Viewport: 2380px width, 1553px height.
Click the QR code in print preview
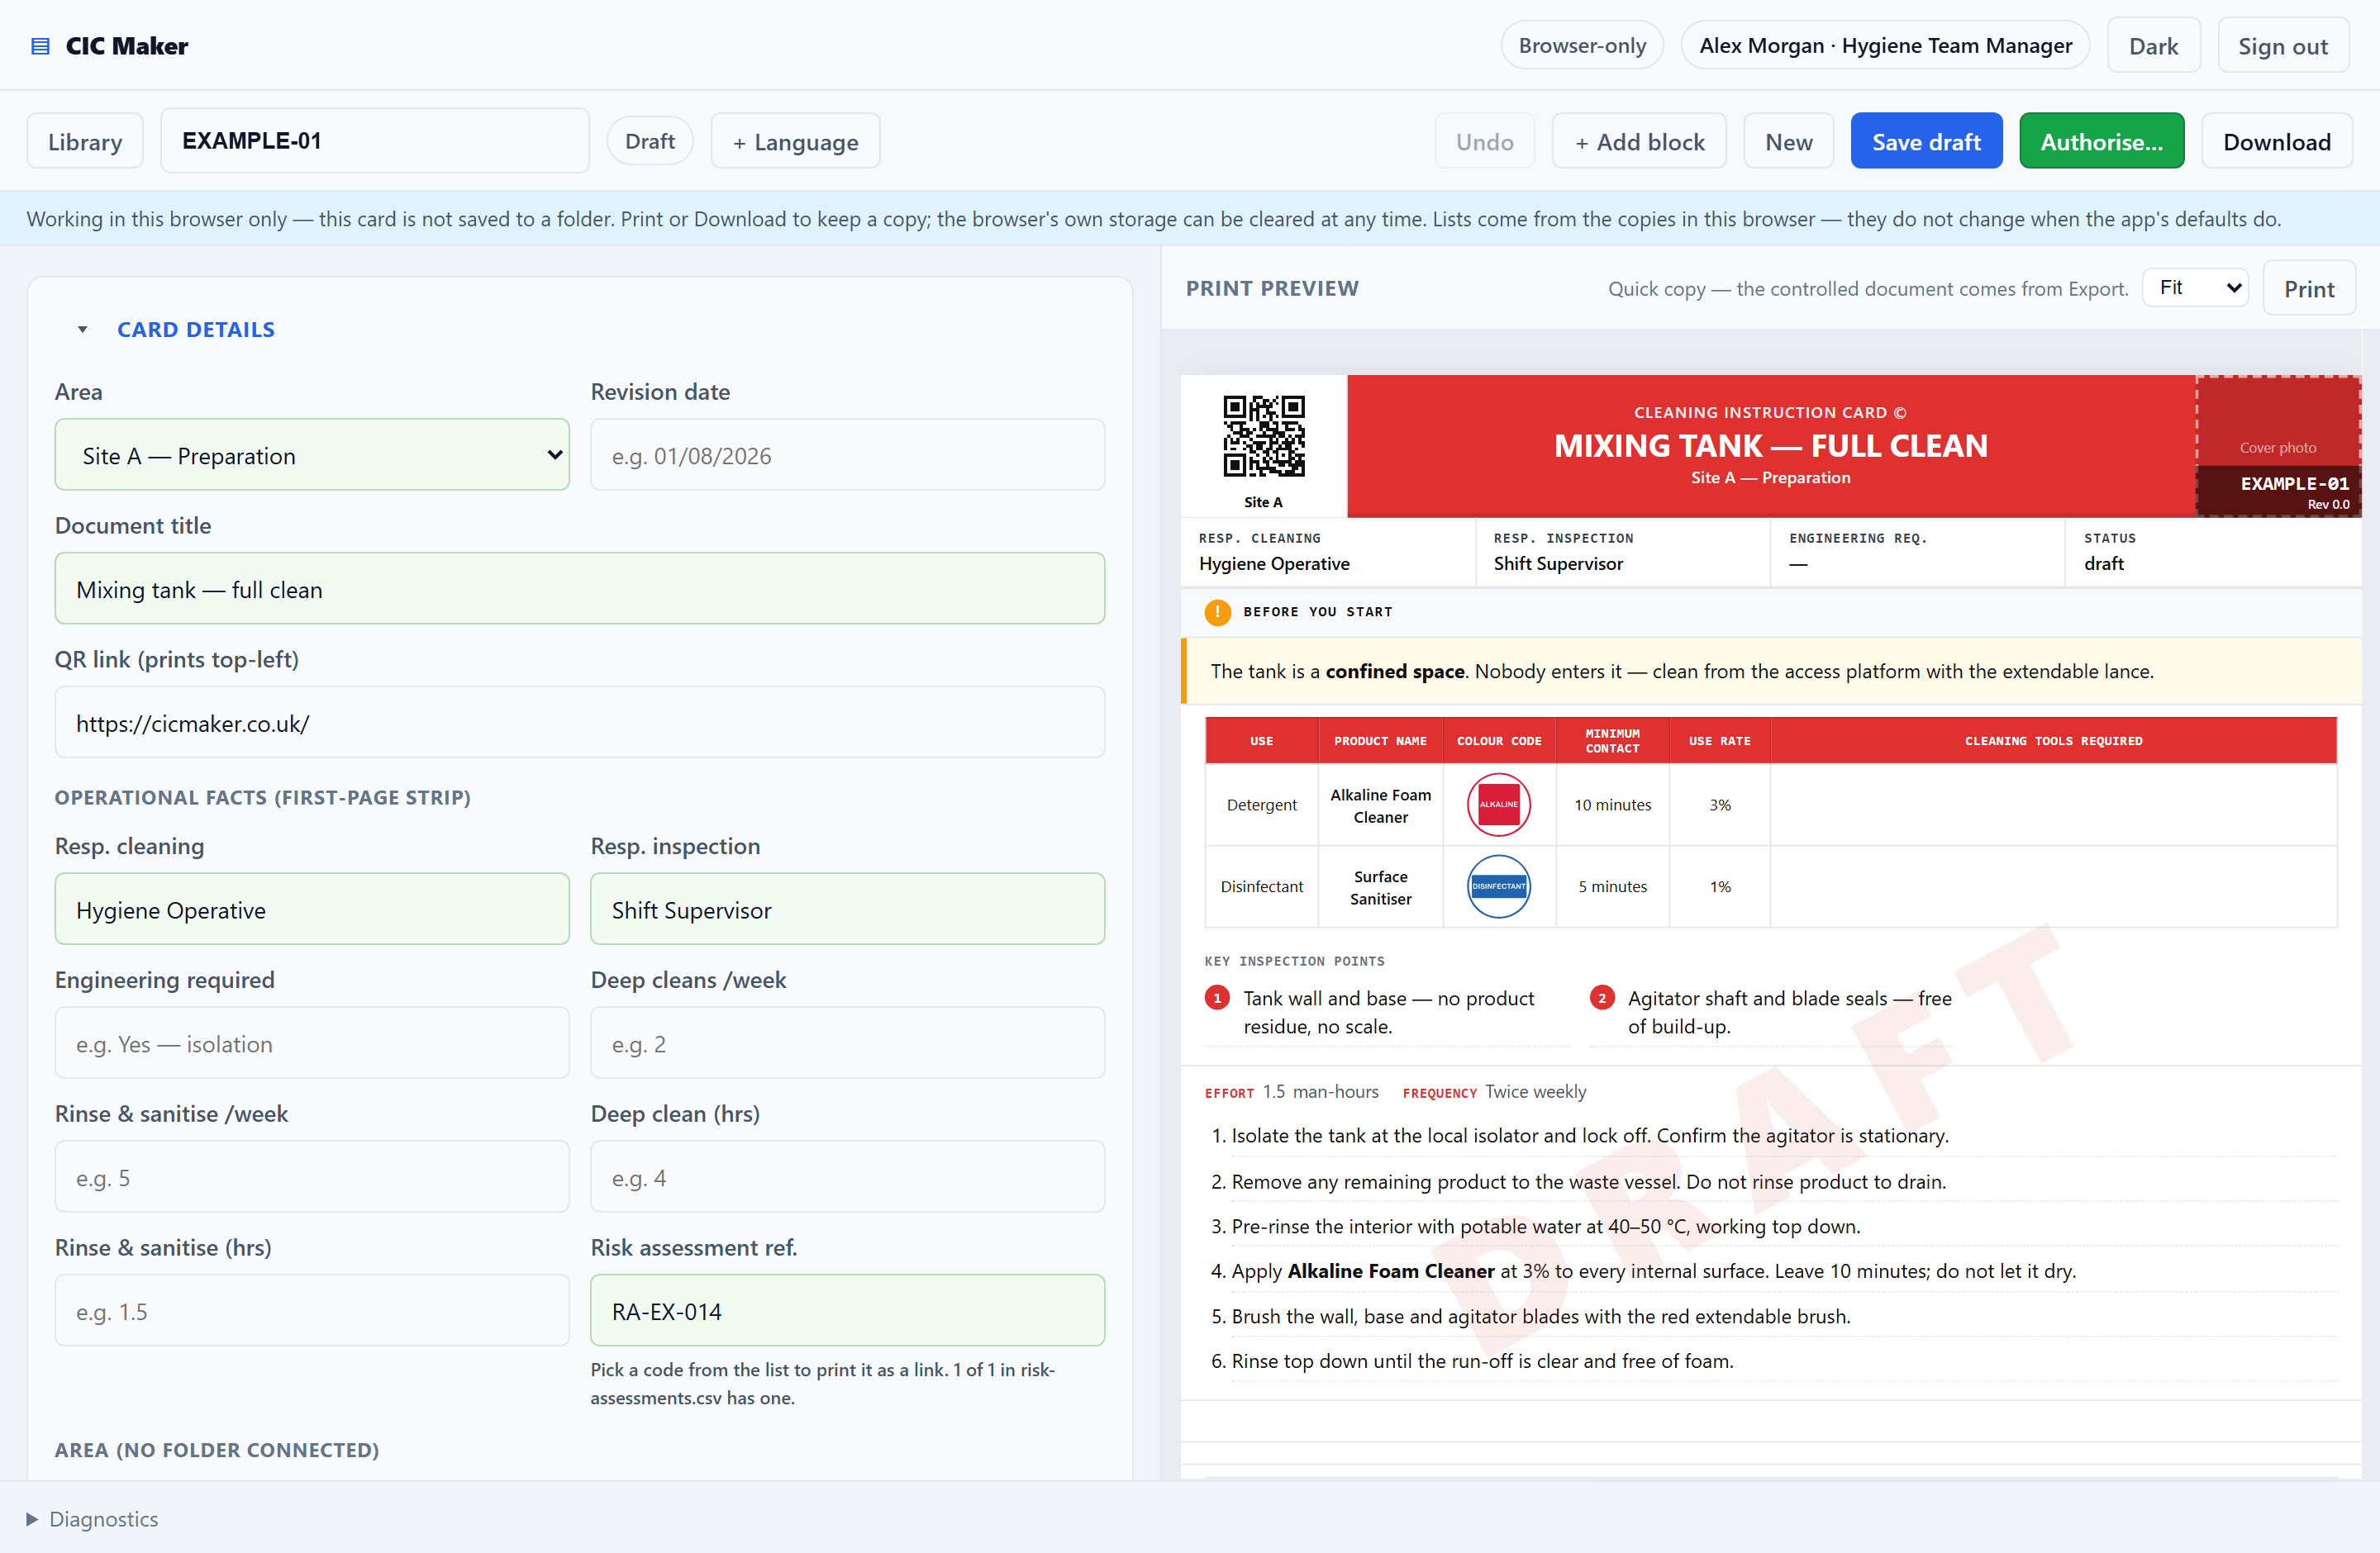(x=1264, y=435)
